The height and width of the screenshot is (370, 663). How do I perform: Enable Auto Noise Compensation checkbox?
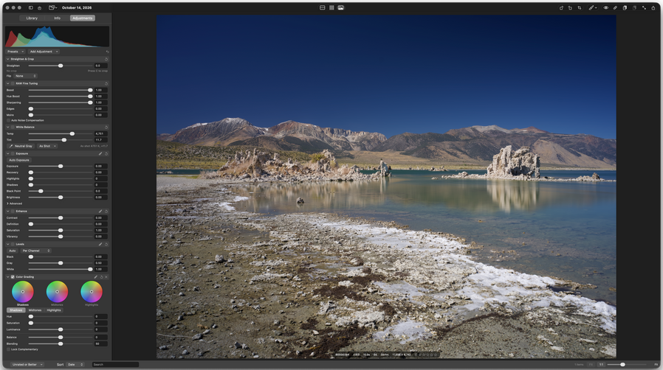click(x=8, y=120)
